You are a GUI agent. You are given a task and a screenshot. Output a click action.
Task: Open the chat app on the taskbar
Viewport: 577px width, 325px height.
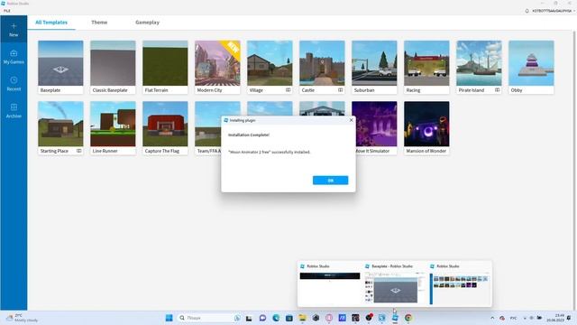click(262, 318)
